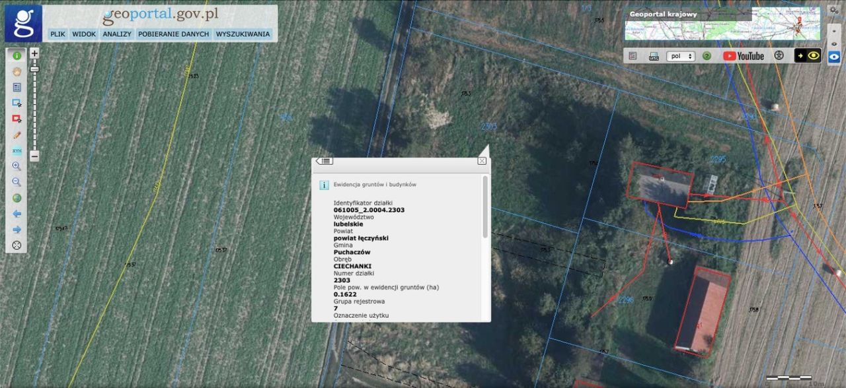Toggle the small gray eye option

coord(834,44)
